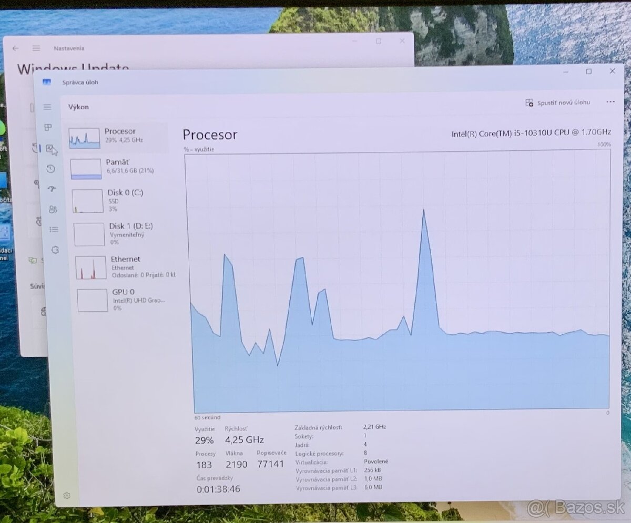Select Disk 0 (C:) entry

coord(122,200)
